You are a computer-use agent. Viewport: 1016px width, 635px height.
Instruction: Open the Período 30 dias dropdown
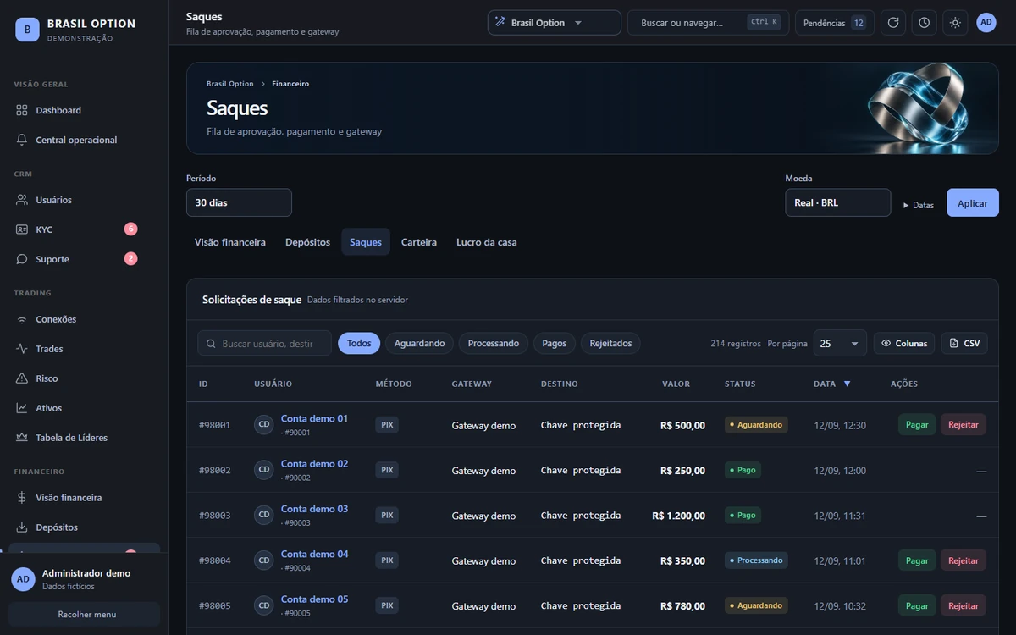click(x=239, y=202)
